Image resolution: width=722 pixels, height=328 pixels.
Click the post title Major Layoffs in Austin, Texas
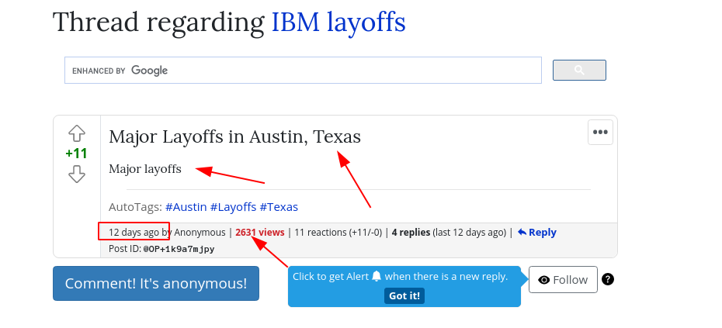click(234, 137)
